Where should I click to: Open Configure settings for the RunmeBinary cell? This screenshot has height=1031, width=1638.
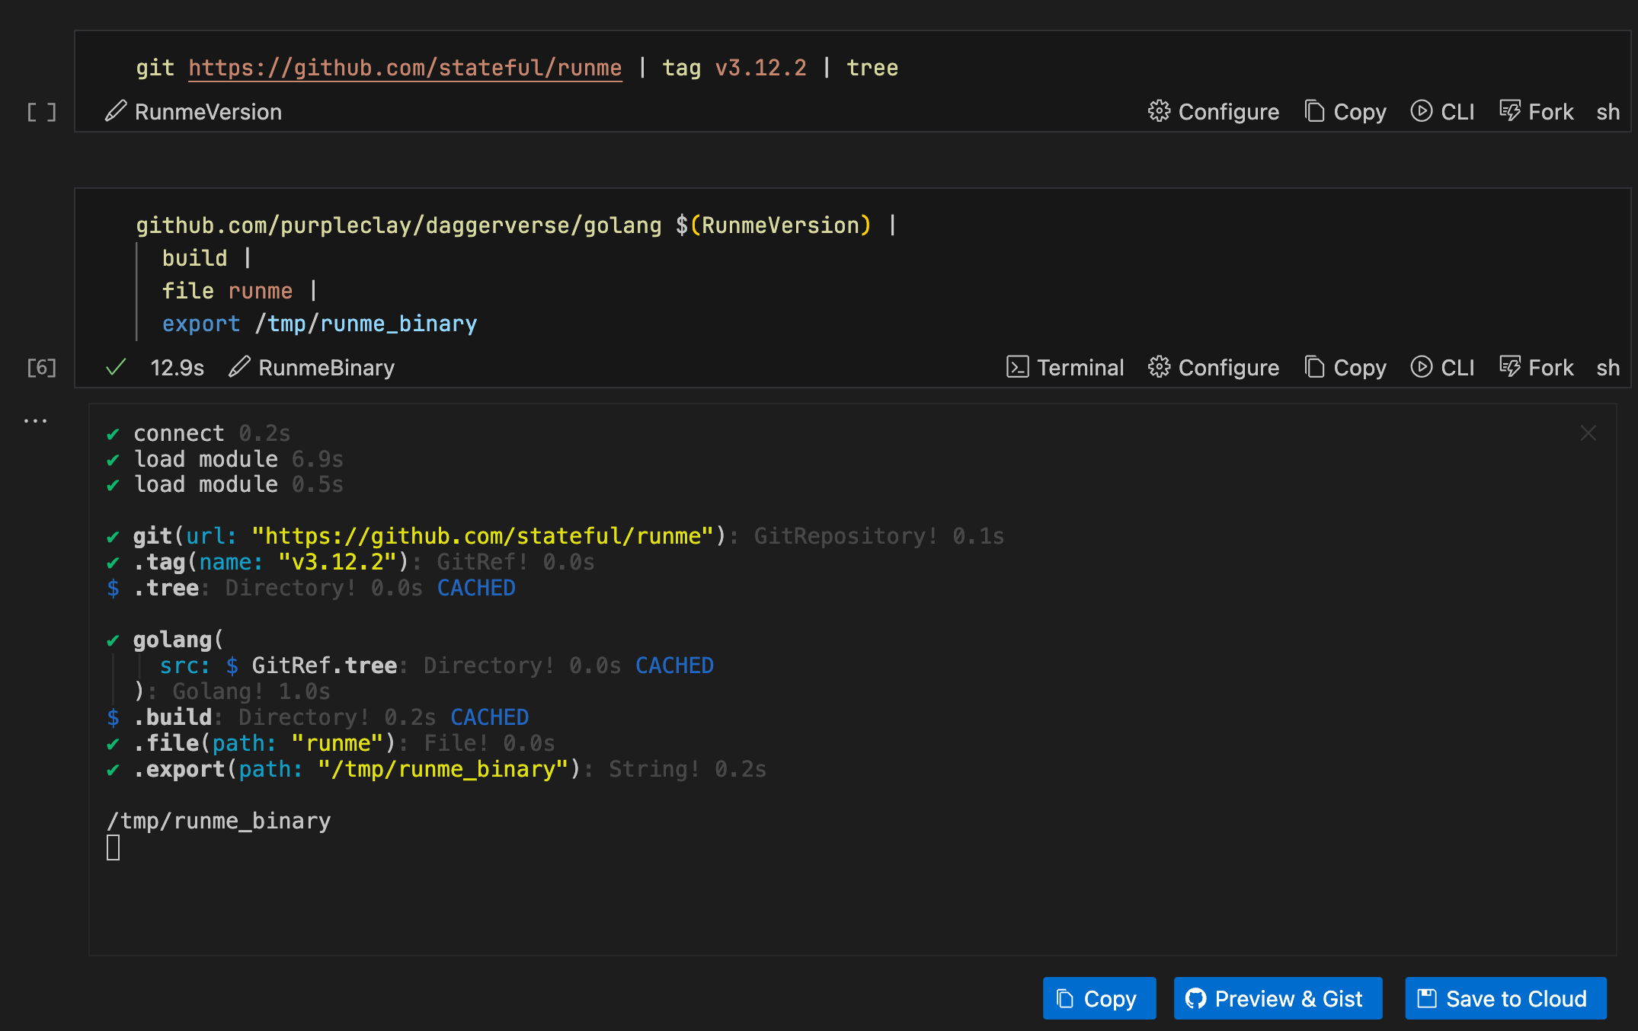(1214, 367)
